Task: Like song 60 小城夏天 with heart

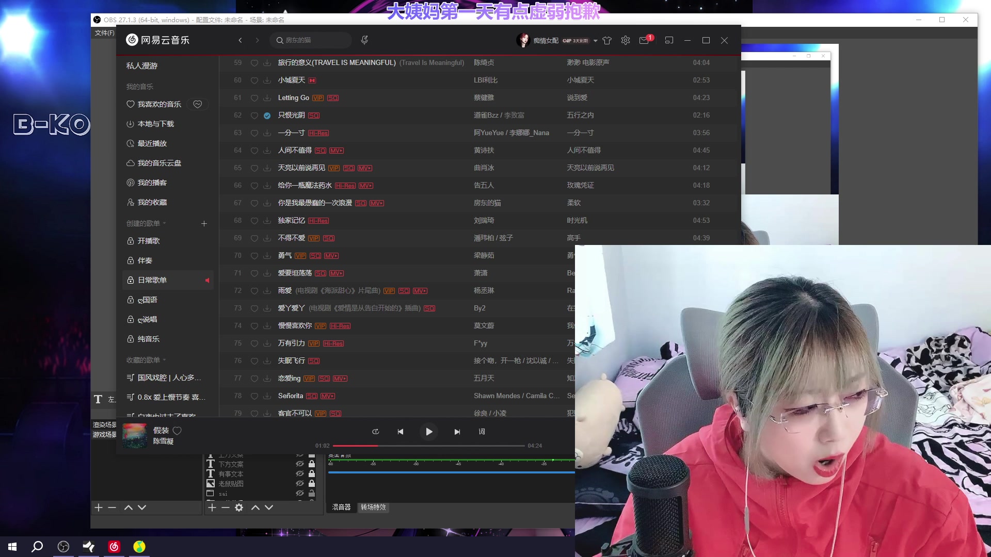Action: 254,80
